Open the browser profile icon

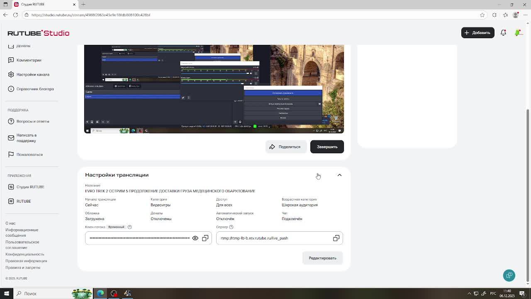pos(516,15)
